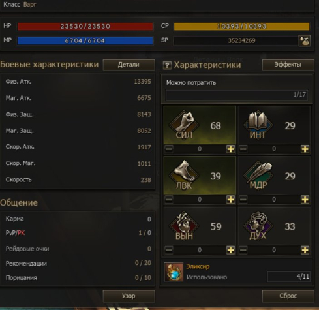Open the Детали combat details button
Image resolution: width=319 pixels, height=310 pixels.
[x=129, y=65]
